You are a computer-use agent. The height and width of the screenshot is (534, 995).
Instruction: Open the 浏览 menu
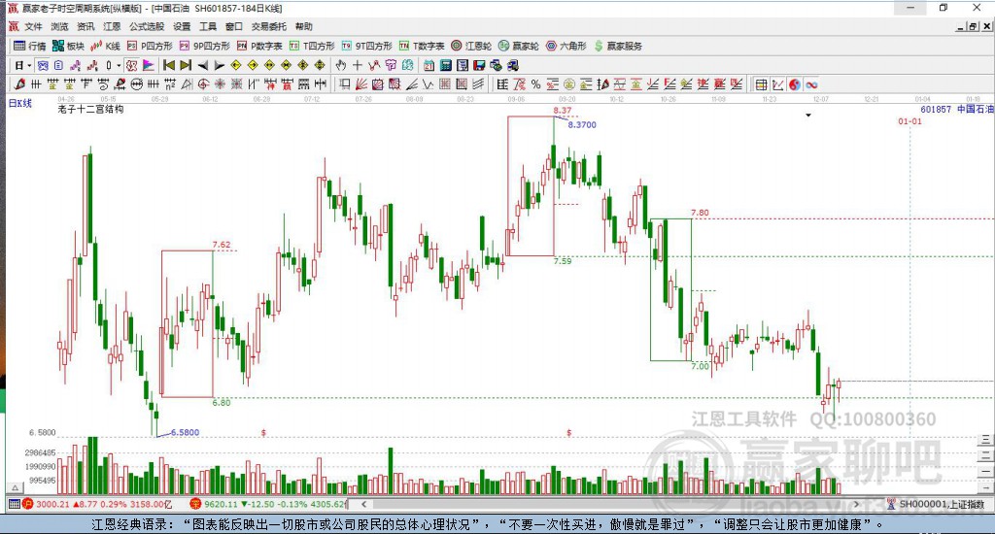tap(59, 26)
